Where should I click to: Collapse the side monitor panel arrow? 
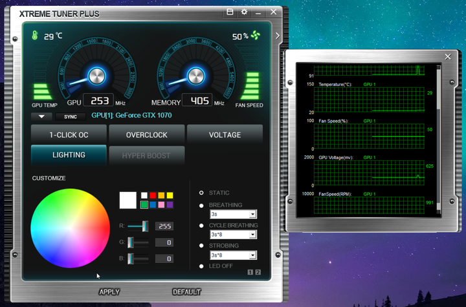278,36
